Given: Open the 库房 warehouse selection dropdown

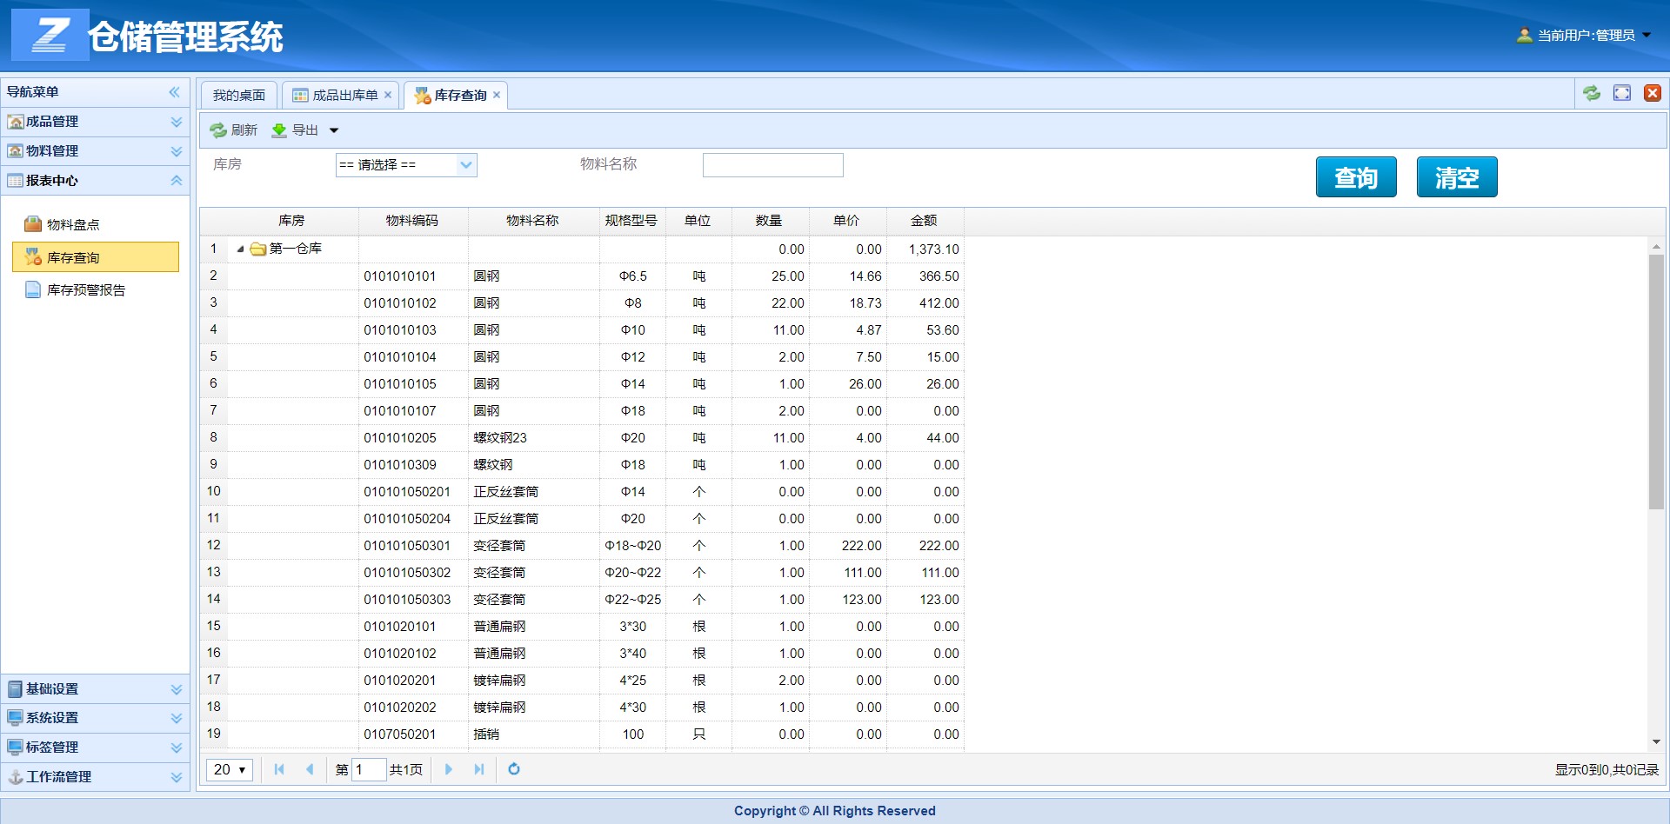Looking at the screenshot, I should click(467, 164).
